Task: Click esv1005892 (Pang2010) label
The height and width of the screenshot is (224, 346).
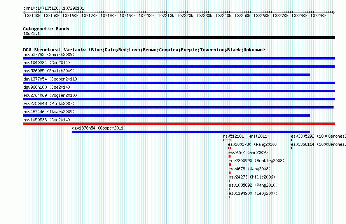Action: 253,185
